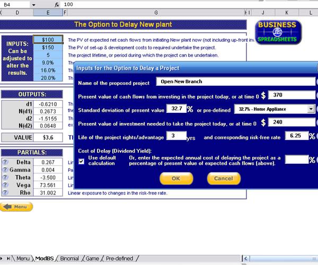The width and height of the screenshot is (318, 265).
Task: Click the fx insert function icon
Action: pos(57,4)
